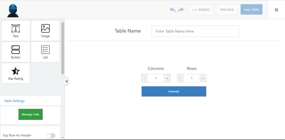This screenshot has height=140, width=285.
Task: Open table Preview
Action: coord(227,10)
